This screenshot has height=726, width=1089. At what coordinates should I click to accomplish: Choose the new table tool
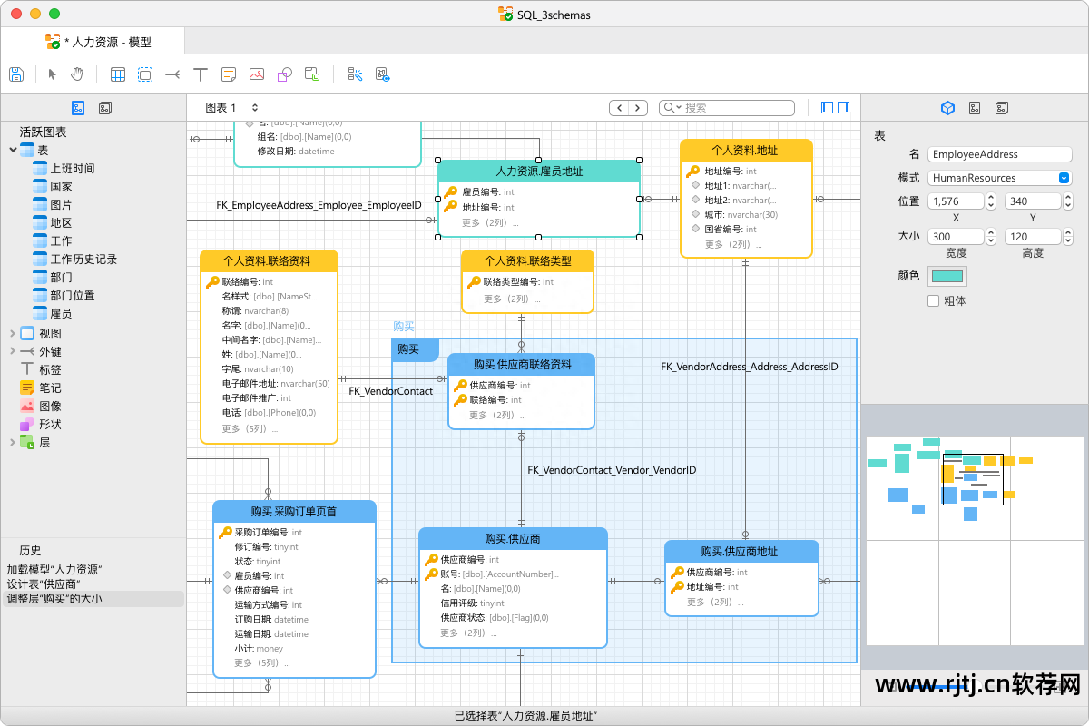pyautogui.click(x=118, y=74)
